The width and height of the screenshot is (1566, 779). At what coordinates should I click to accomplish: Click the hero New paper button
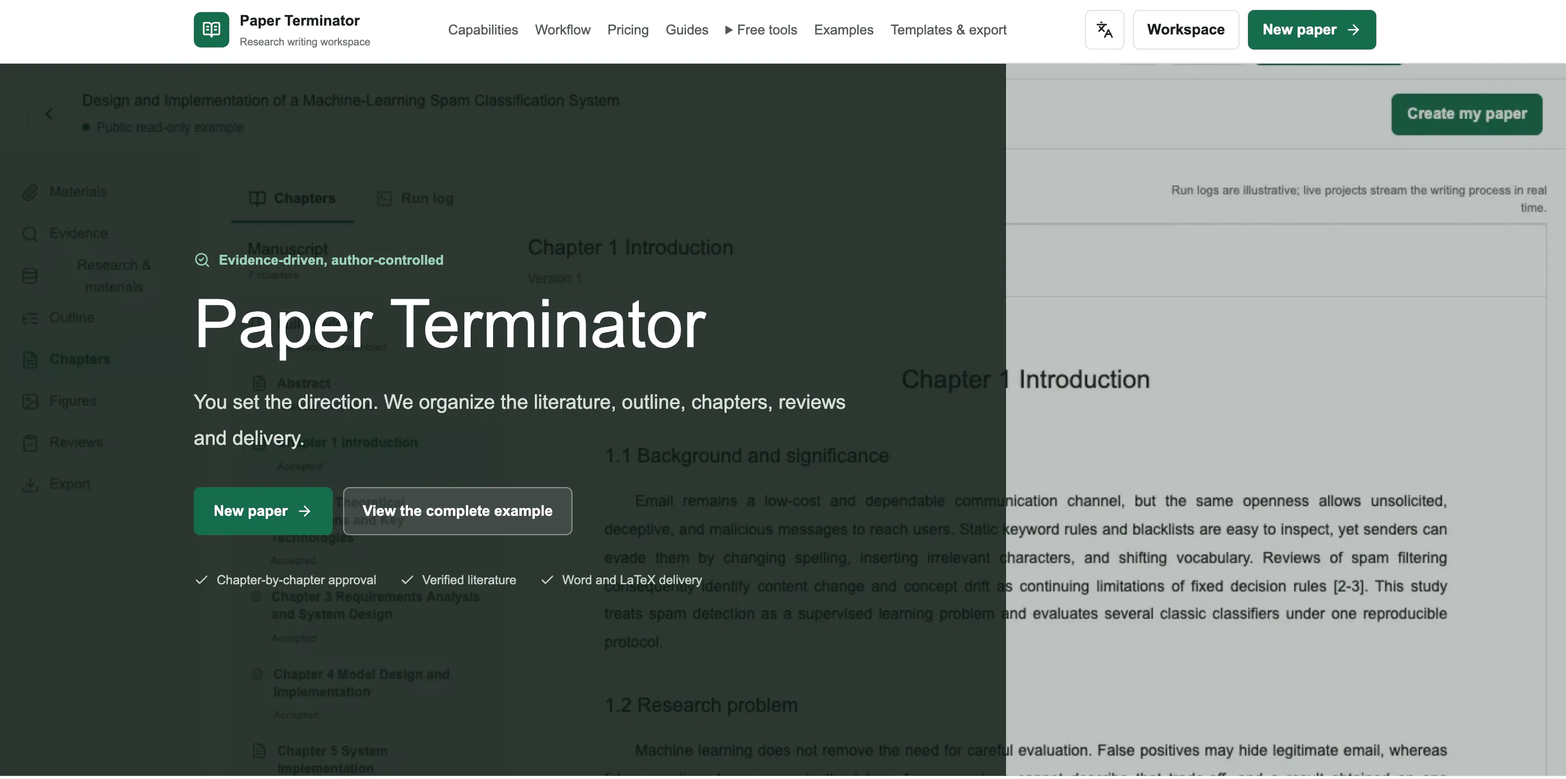(263, 511)
